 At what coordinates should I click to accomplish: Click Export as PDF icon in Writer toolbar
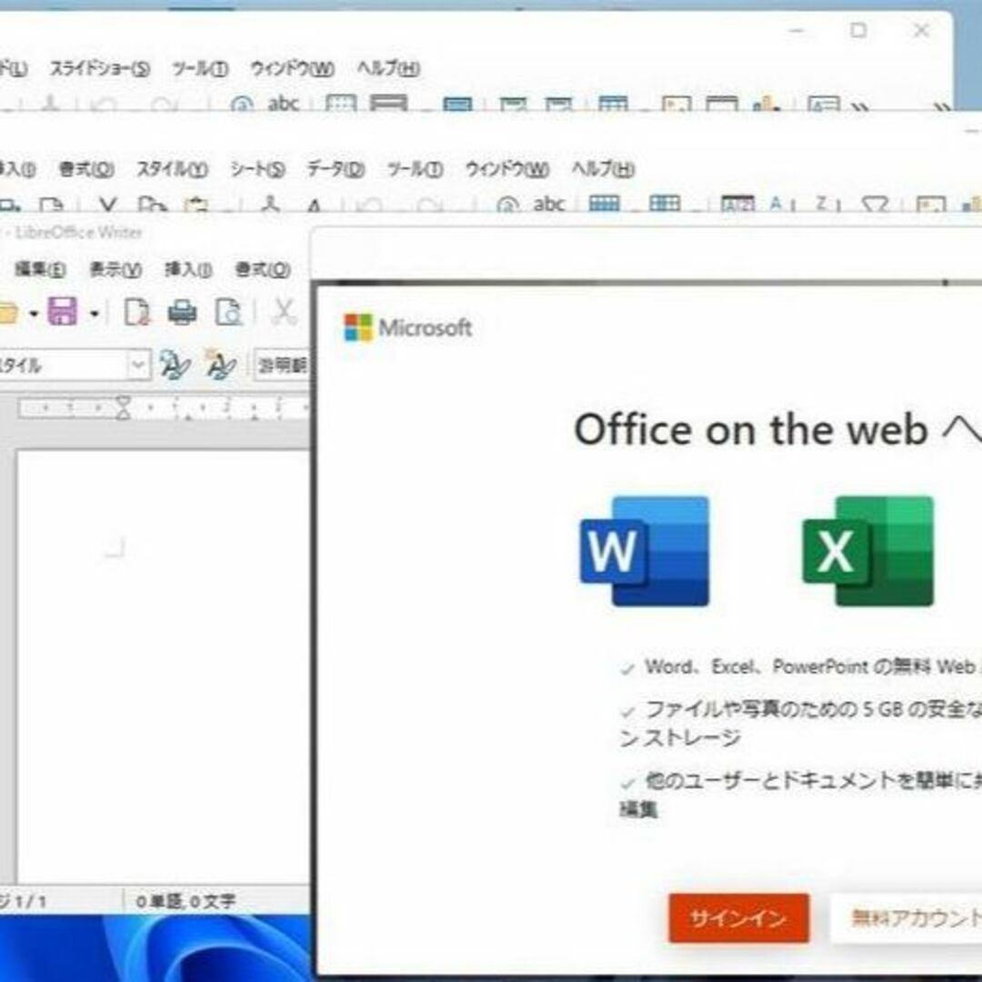[137, 311]
